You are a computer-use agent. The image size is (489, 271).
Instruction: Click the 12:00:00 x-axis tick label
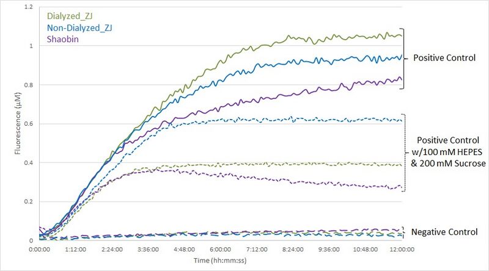click(x=402, y=250)
